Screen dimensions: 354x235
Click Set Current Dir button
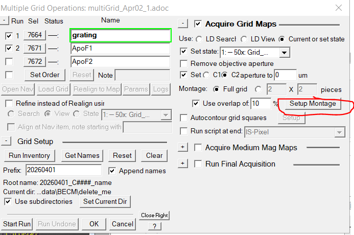[105, 202]
